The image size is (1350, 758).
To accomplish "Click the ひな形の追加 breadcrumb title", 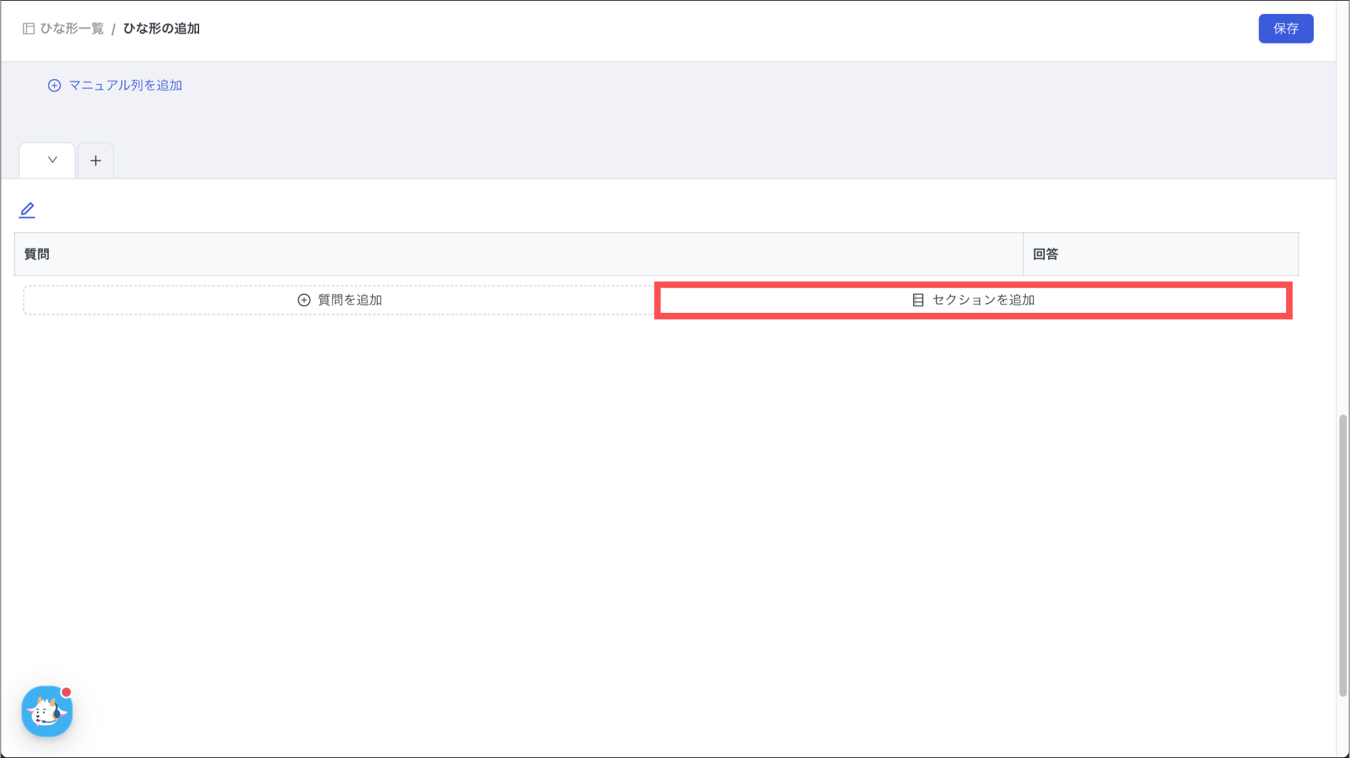I will coord(161,28).
